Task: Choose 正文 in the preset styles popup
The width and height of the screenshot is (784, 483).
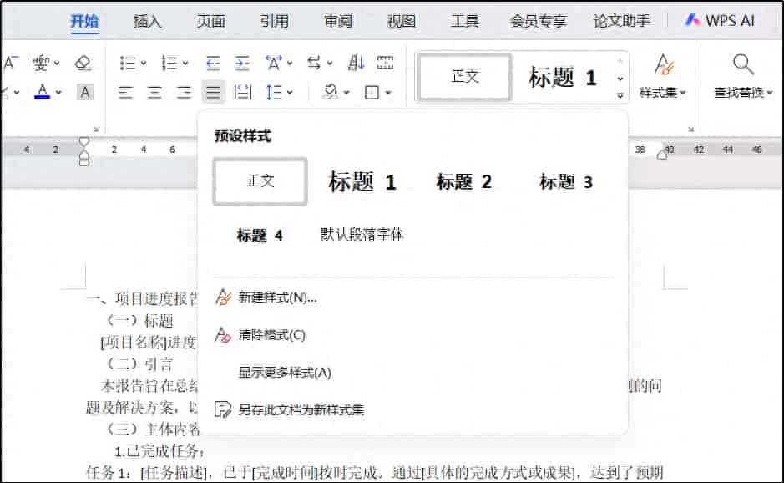Action: pyautogui.click(x=260, y=181)
